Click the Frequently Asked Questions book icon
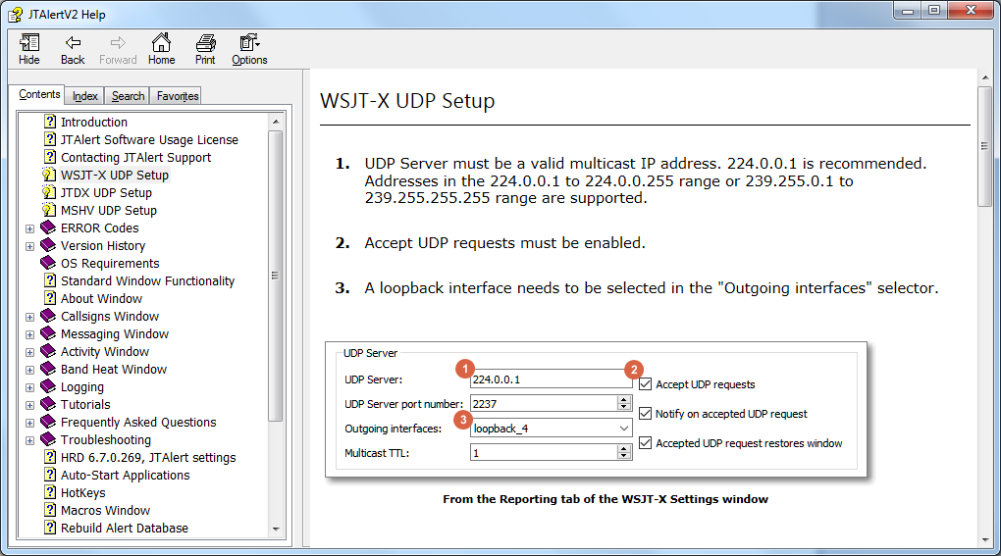The width and height of the screenshot is (1001, 556). 48,422
